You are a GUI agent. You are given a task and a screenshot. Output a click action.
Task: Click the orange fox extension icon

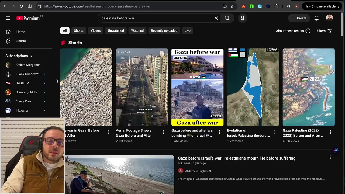[x=243, y=6]
